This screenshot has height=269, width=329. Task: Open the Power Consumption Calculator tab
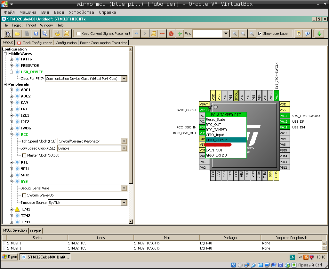(103, 43)
